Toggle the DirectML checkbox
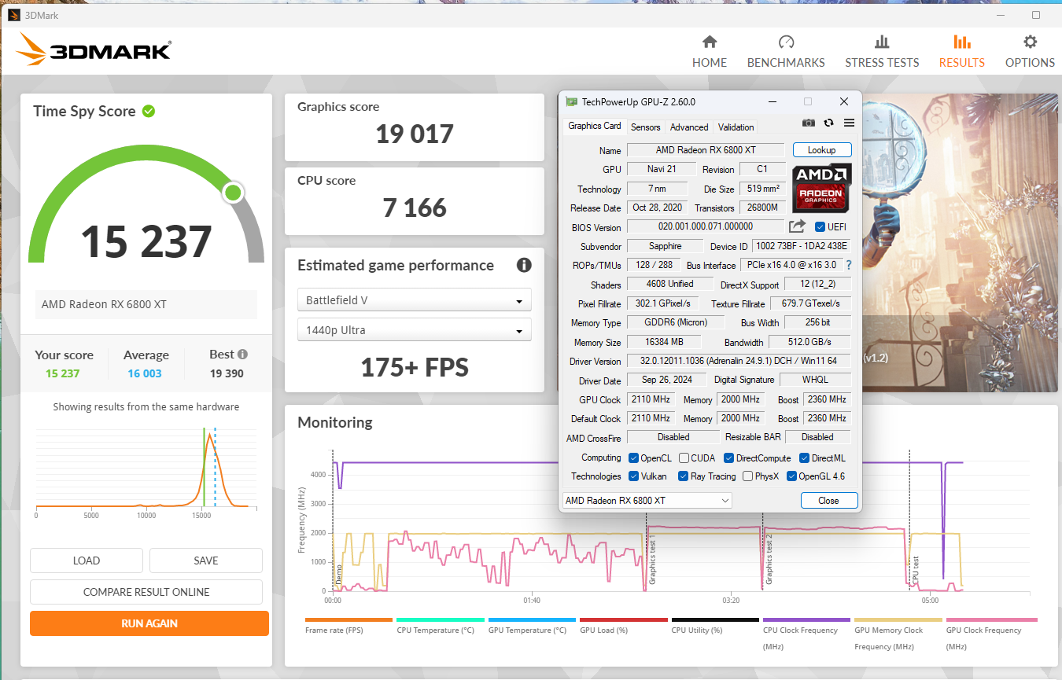The image size is (1062, 680). point(805,458)
